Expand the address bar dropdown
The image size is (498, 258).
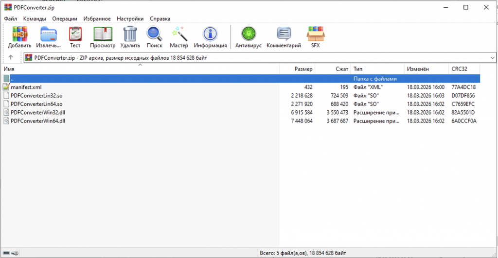point(492,58)
